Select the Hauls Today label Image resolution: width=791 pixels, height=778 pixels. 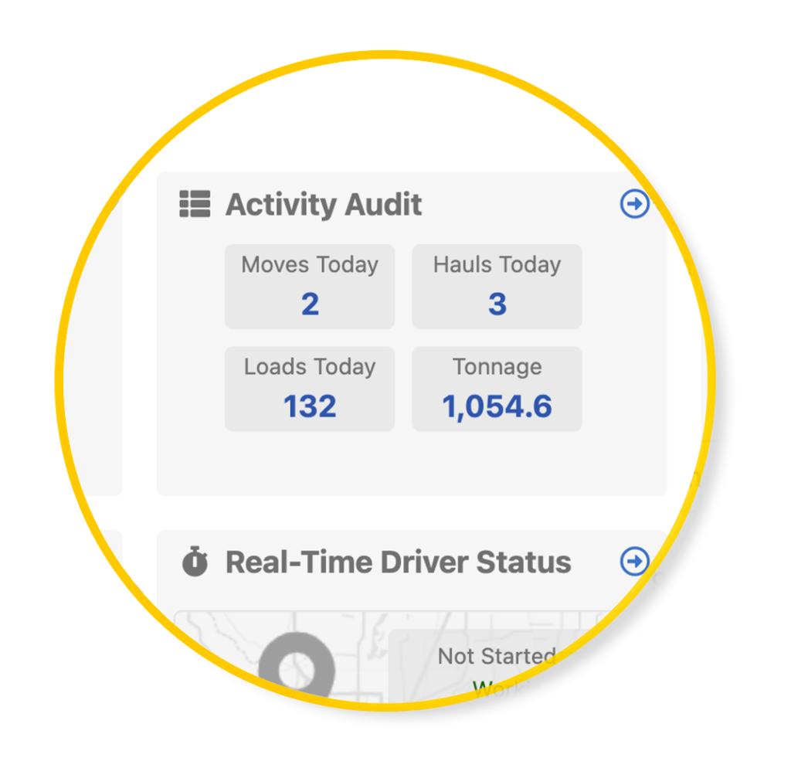[497, 265]
